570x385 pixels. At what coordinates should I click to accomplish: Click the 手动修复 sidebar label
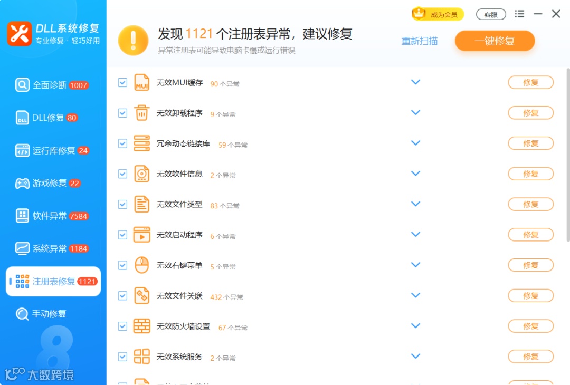point(50,314)
